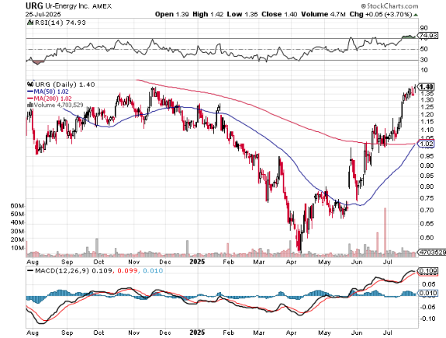The image size is (446, 338).
Task: Click the RSI panel icon beside RSI(14)
Action: coord(30,23)
